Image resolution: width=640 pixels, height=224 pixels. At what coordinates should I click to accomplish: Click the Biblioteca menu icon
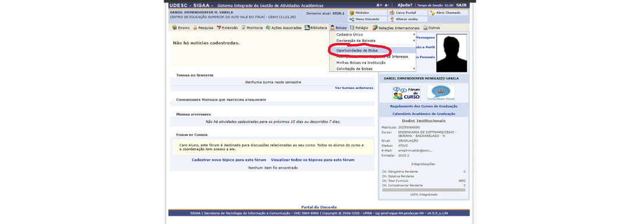(307, 28)
